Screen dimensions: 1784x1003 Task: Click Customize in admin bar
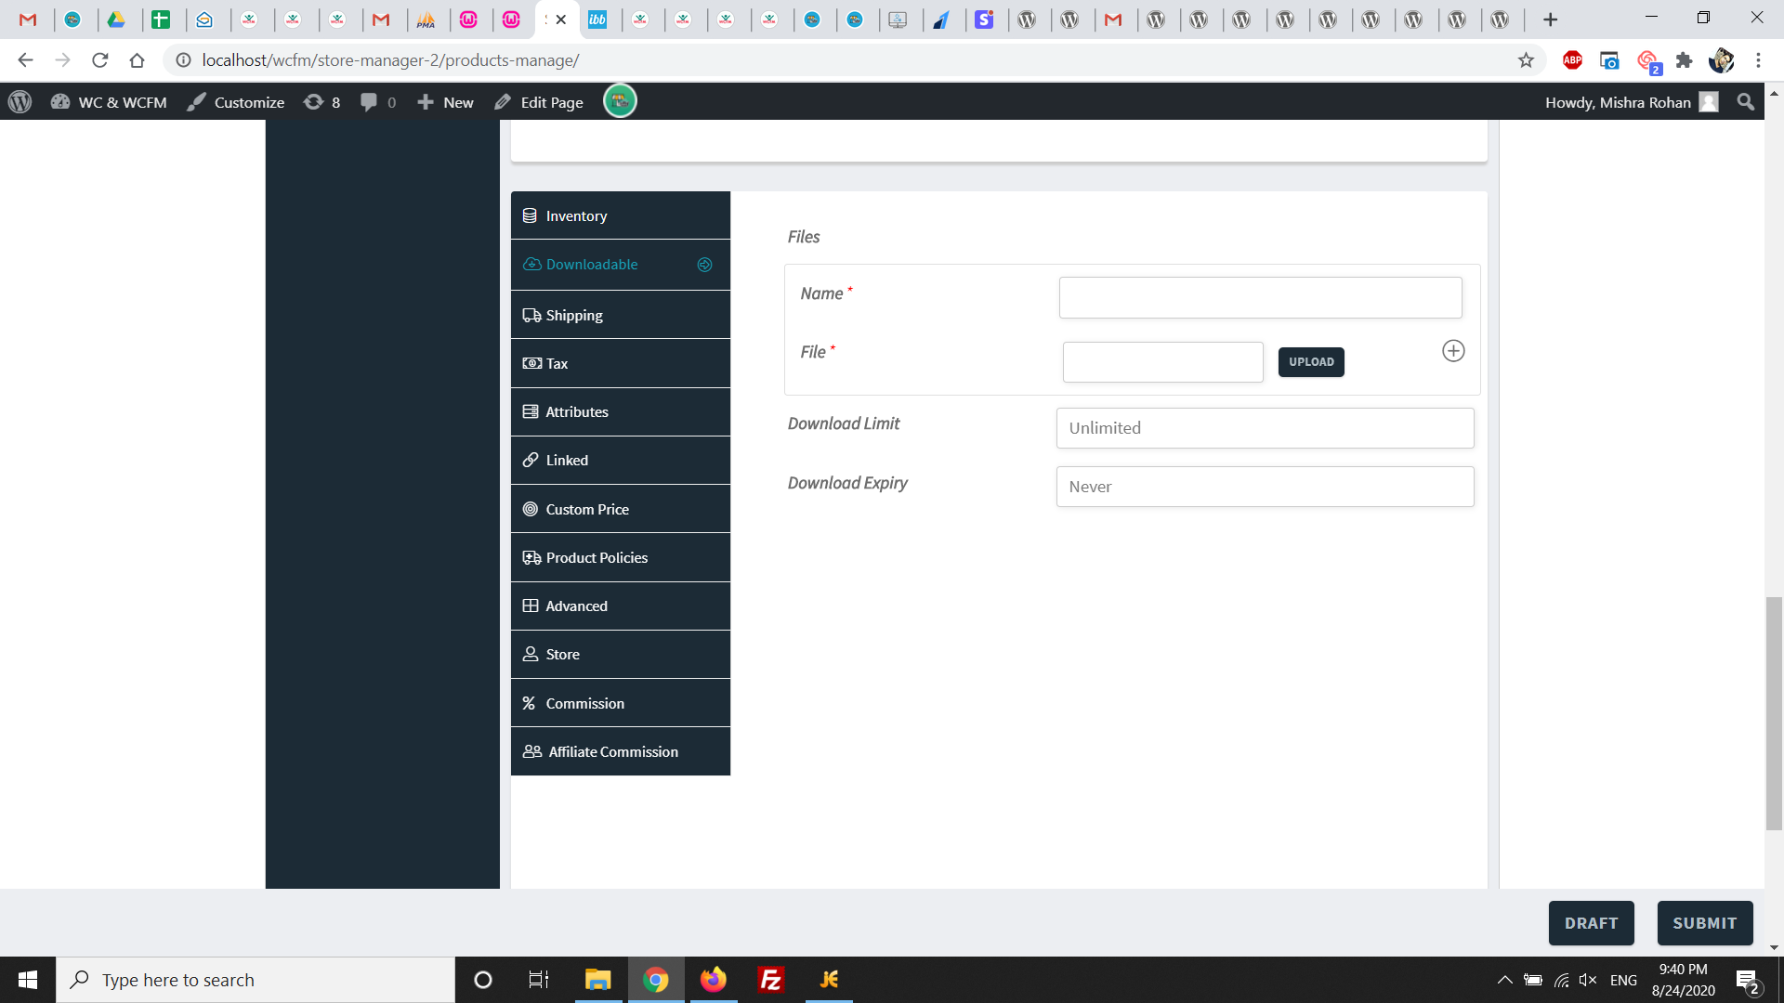click(236, 102)
